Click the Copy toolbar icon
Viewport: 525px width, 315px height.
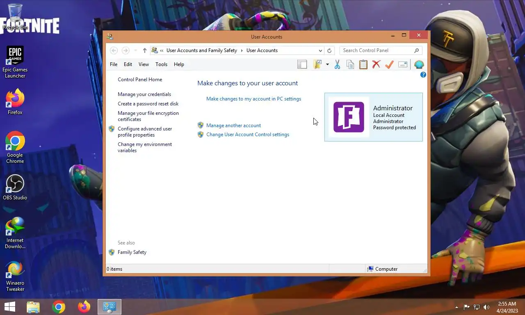click(x=350, y=64)
